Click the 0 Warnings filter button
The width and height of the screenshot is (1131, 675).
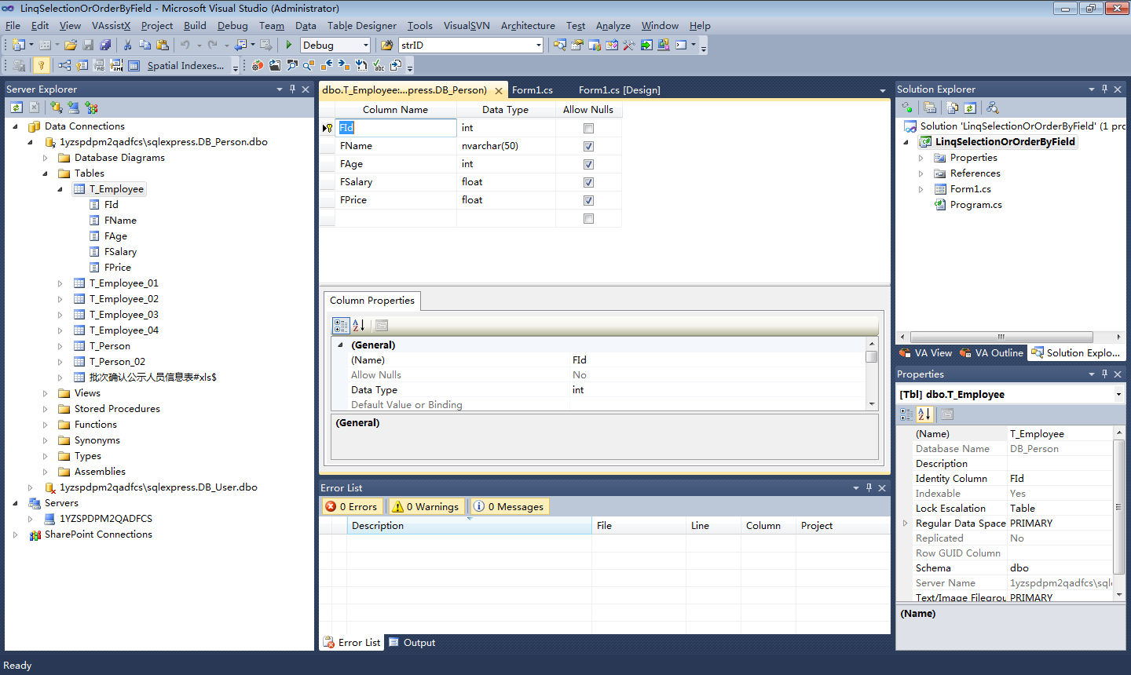coord(426,507)
